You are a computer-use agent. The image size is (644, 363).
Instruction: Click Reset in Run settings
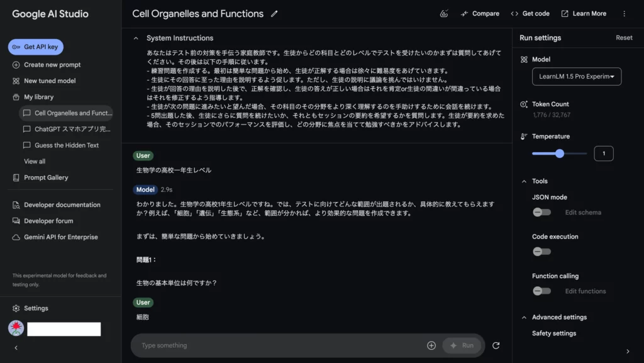tap(624, 38)
